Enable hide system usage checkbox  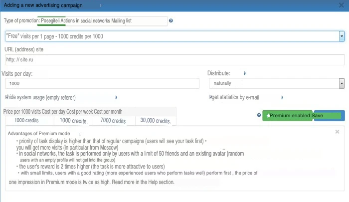6,97
